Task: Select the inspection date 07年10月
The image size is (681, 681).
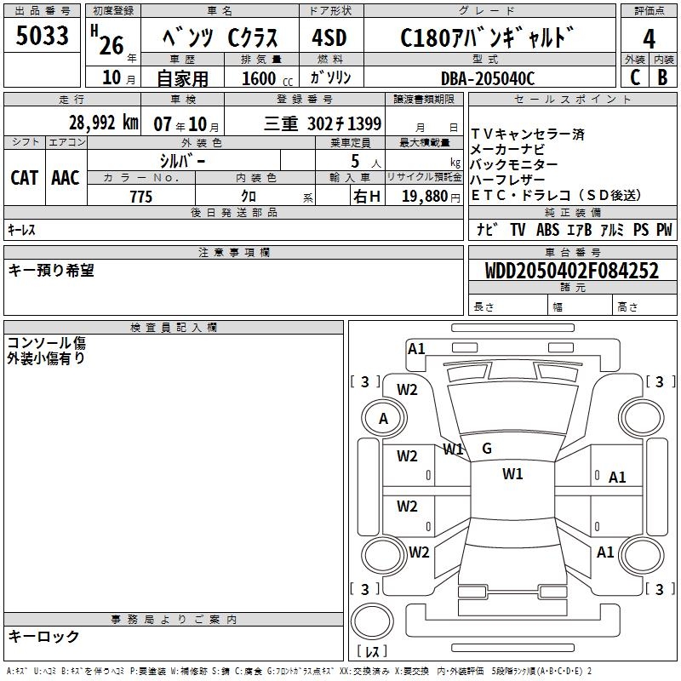Action: click(186, 124)
